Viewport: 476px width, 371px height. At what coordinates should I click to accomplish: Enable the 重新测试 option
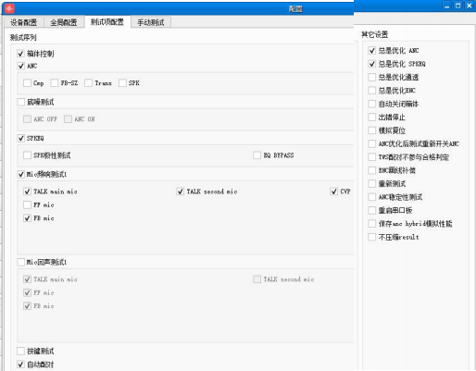372,184
